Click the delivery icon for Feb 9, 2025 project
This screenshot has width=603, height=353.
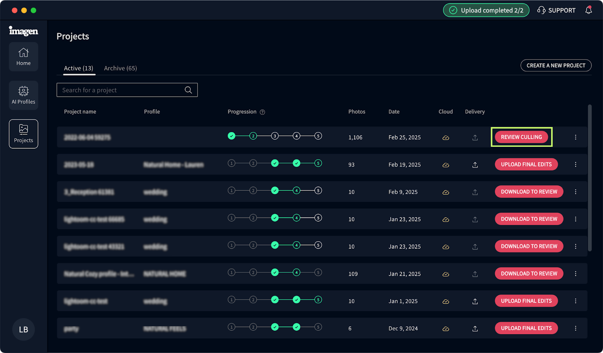475,192
